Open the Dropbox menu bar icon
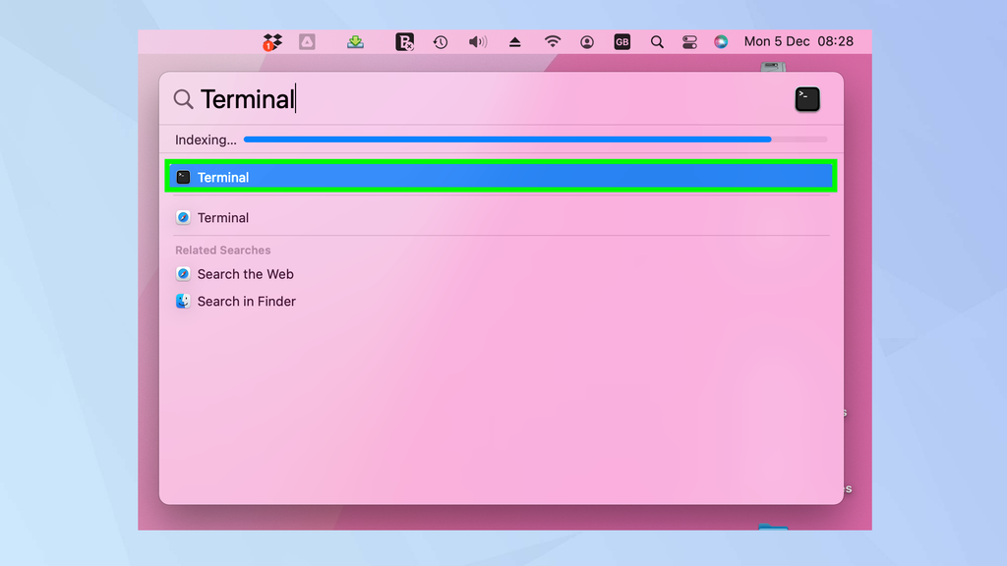This screenshot has width=1007, height=566. coord(272,41)
